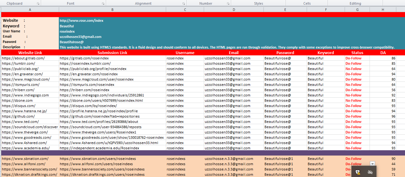Select column E header
The width and height of the screenshot is (405, 177).
[x=285, y=10]
